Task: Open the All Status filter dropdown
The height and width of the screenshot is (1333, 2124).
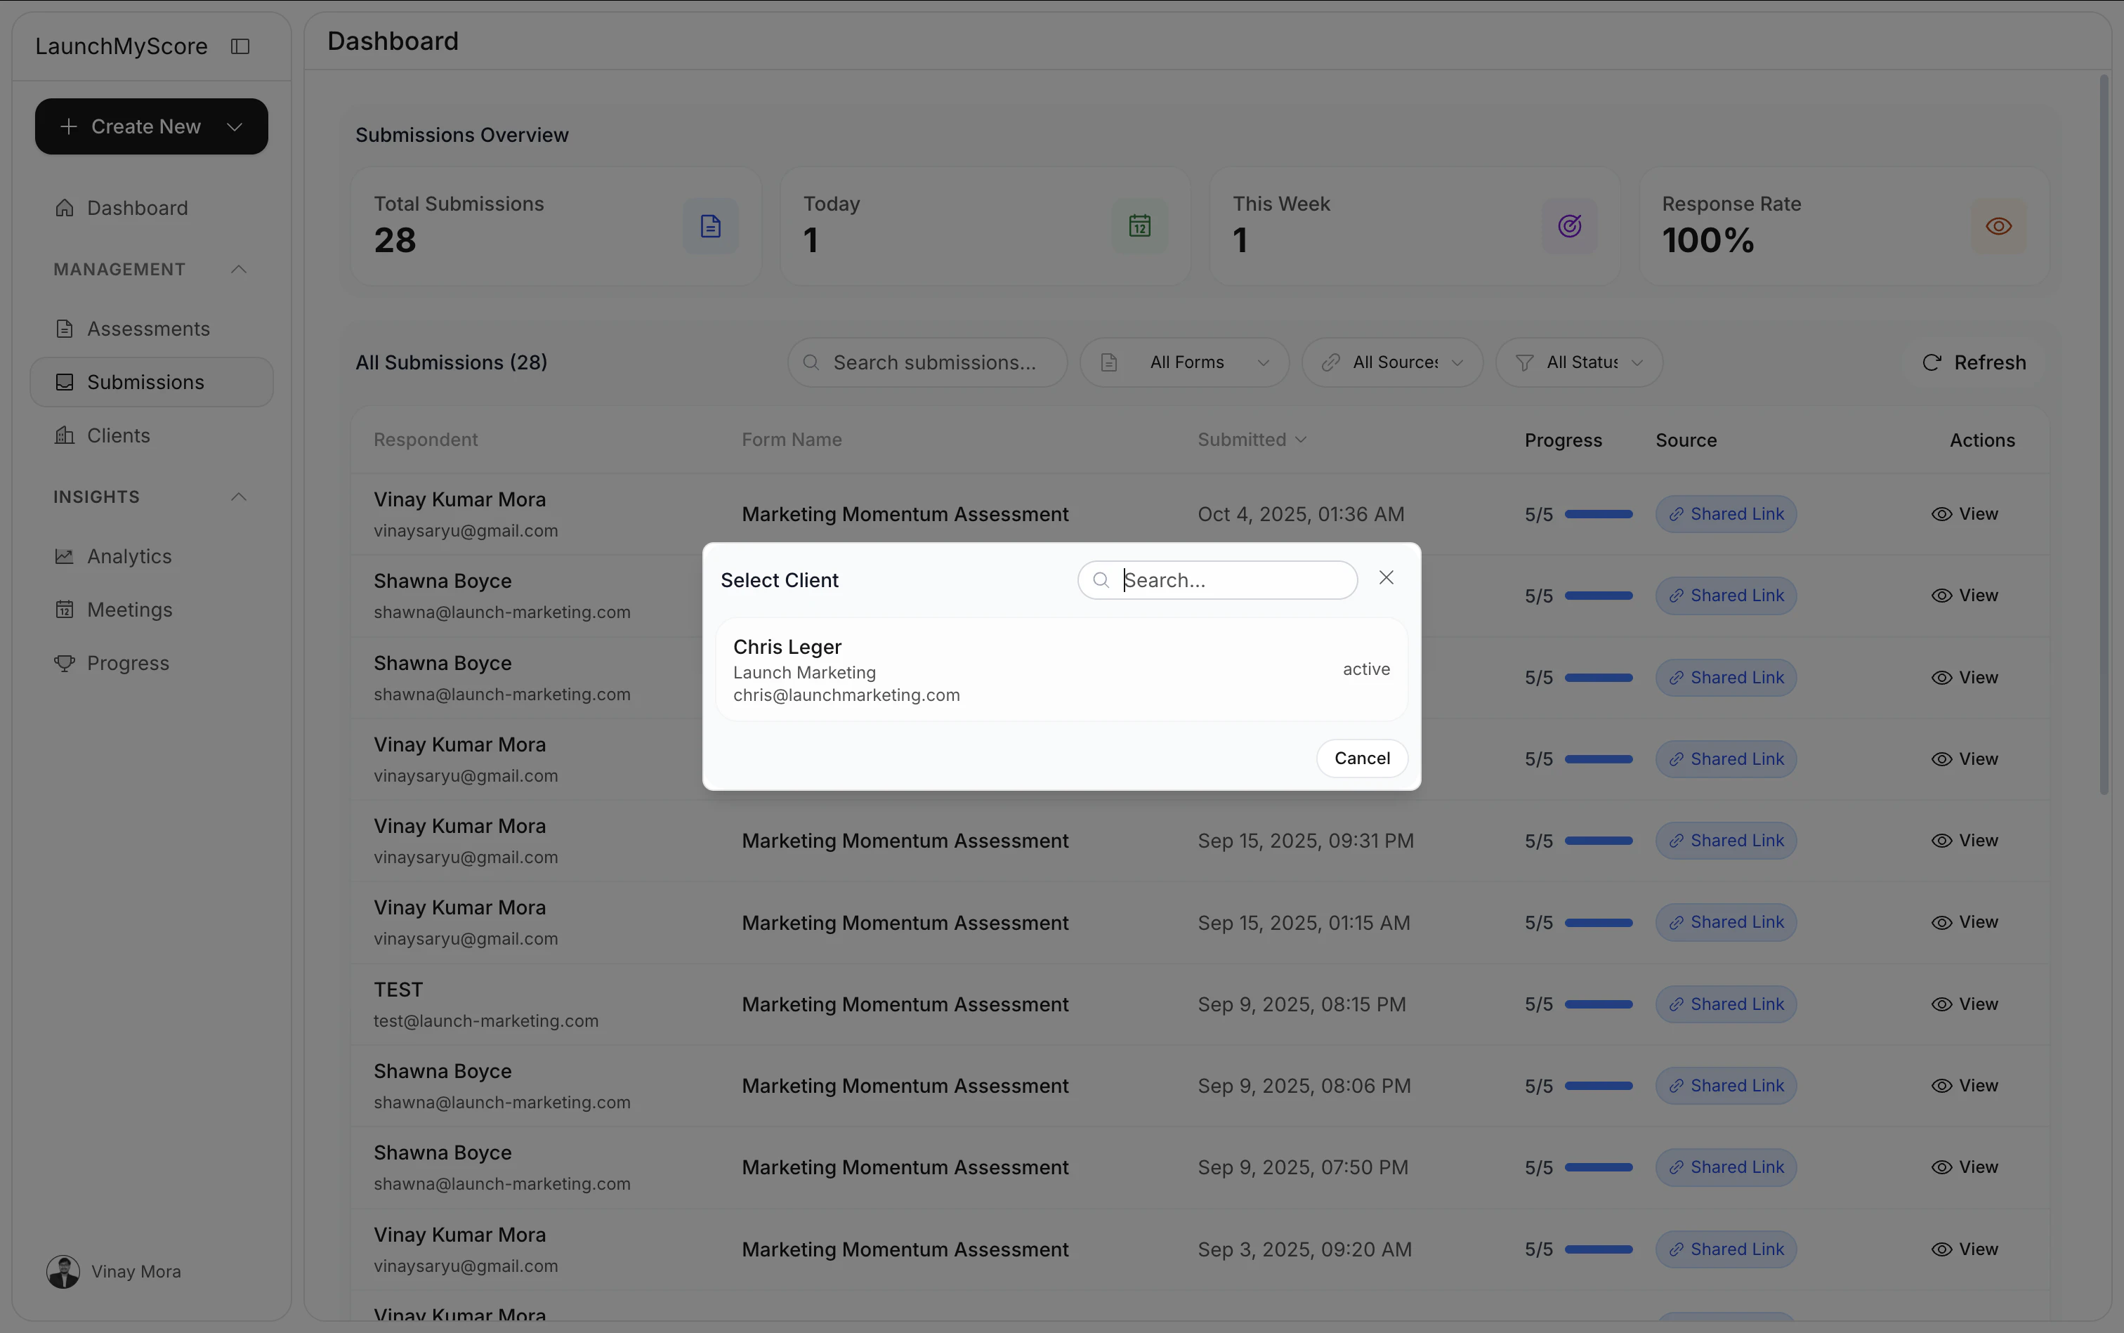Action: (x=1579, y=362)
